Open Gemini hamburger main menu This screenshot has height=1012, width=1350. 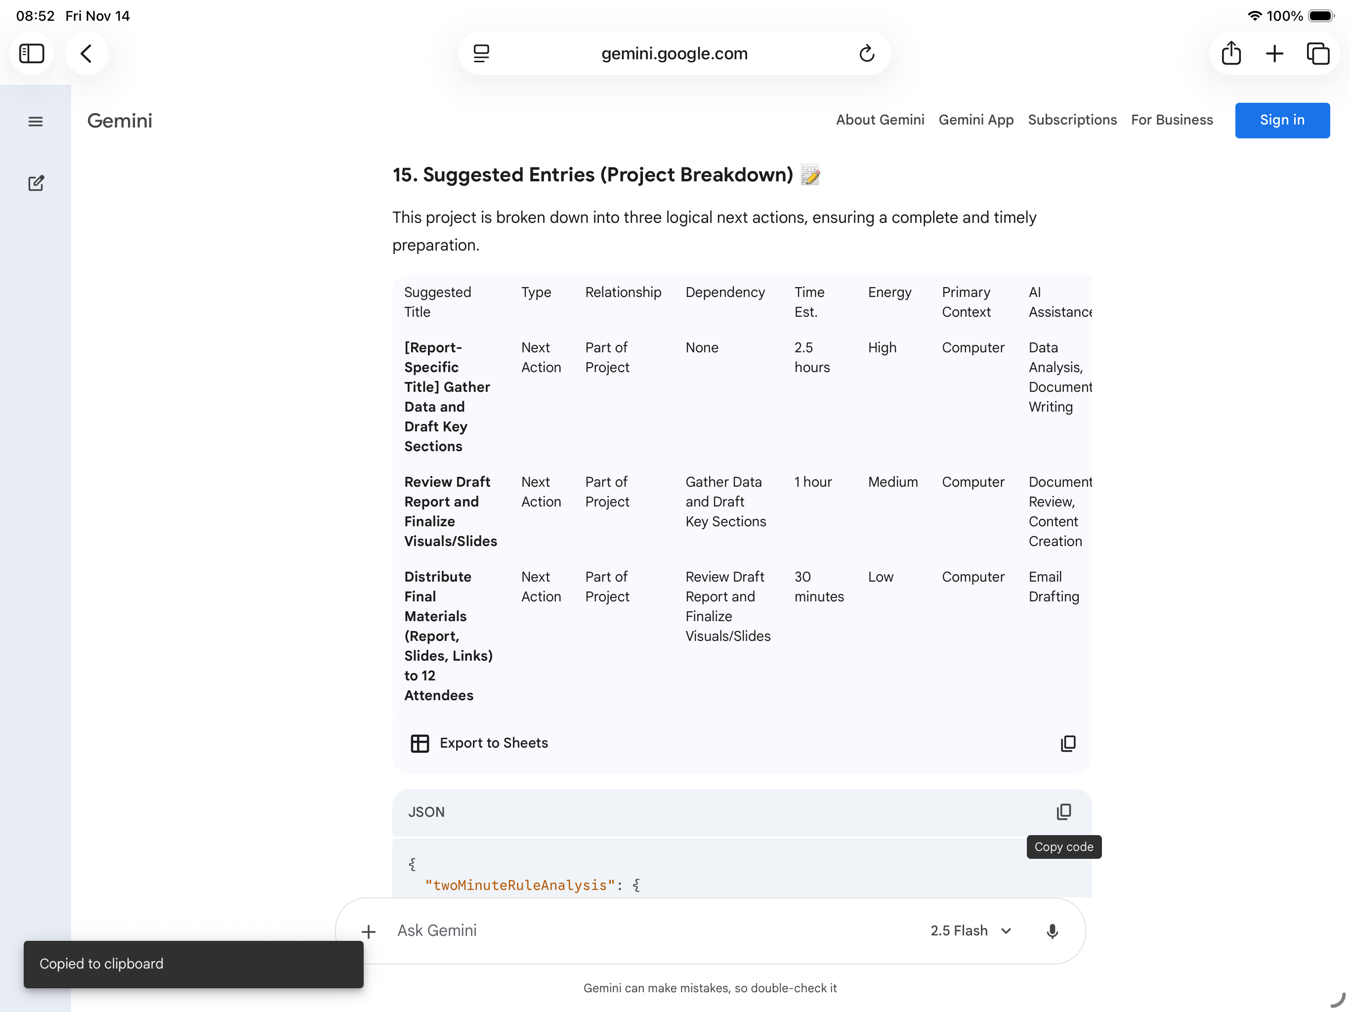pyautogui.click(x=36, y=121)
